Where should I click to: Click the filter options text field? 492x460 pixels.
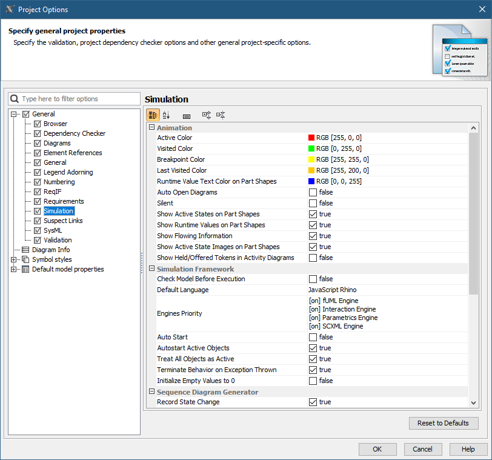[79, 99]
